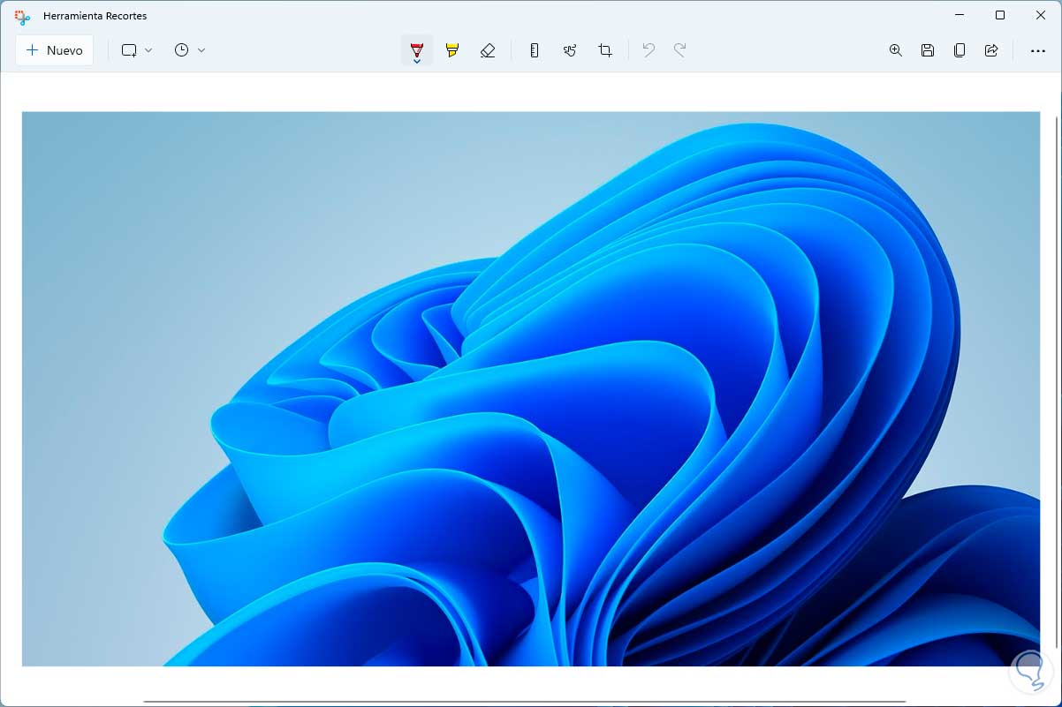Redo the last action

coord(680,50)
